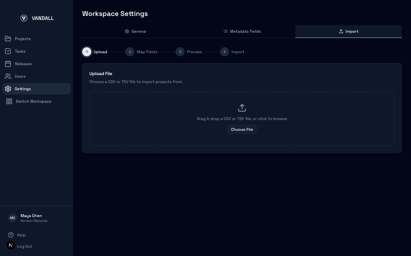This screenshot has height=256, width=411.
Task: Switch to the Metadata Fields tab
Action: 242,31
